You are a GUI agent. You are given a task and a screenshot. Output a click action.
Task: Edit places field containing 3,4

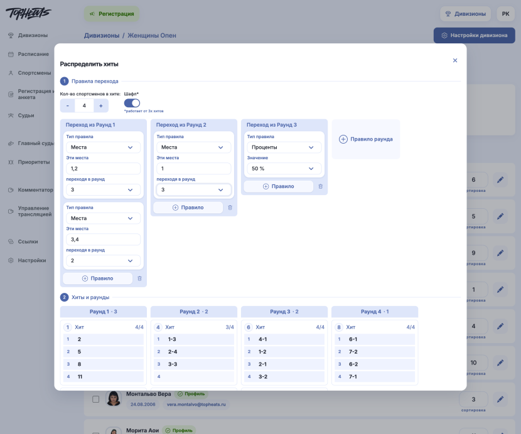[x=104, y=240]
